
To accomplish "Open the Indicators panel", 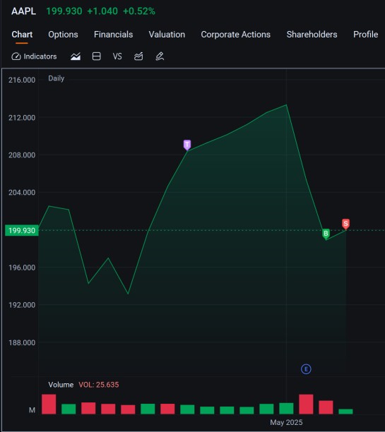I will coord(34,56).
